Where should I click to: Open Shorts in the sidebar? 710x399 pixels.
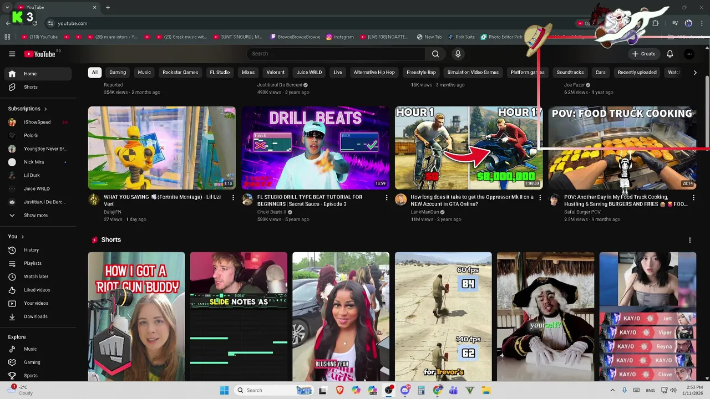coord(37,87)
